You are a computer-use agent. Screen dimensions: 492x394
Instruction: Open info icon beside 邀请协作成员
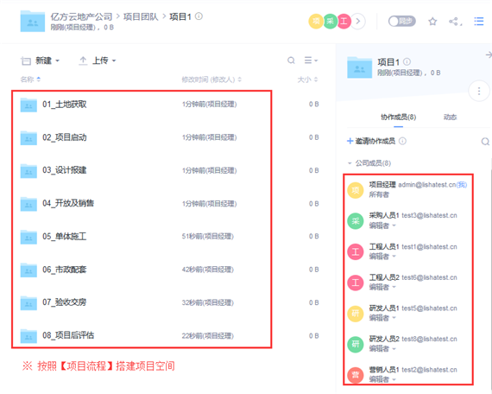click(x=402, y=141)
